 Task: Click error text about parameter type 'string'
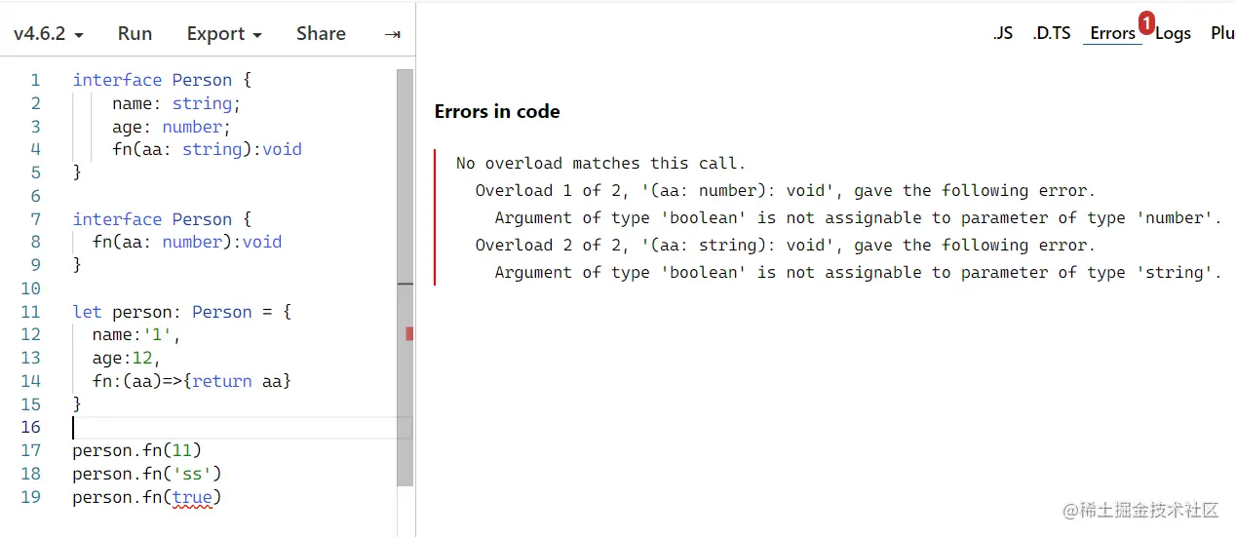point(858,273)
